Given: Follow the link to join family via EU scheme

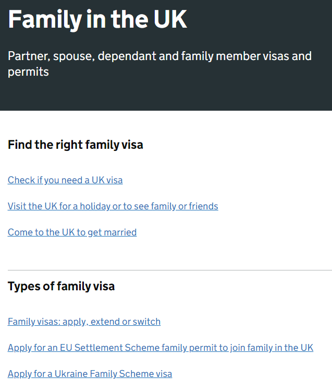Looking at the screenshot, I should [x=161, y=348].
